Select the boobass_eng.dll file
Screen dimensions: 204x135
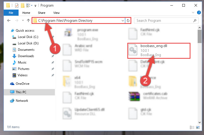click(x=159, y=50)
